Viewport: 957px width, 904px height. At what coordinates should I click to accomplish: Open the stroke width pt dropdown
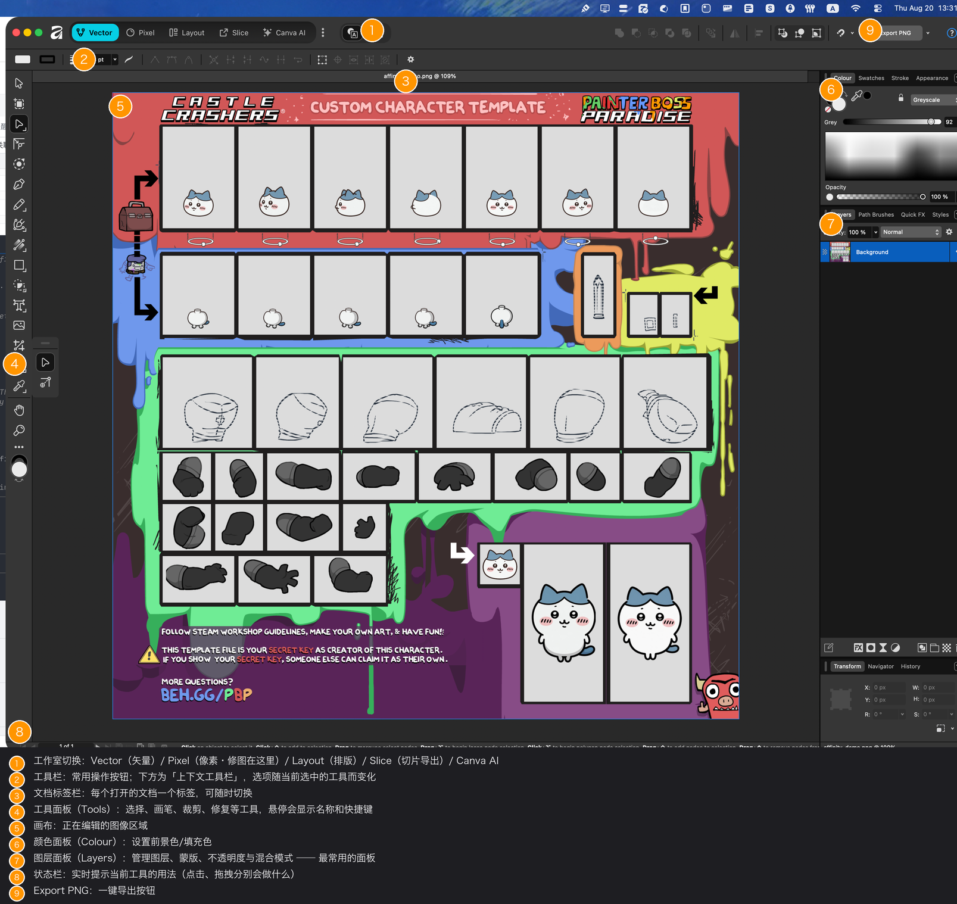(115, 60)
